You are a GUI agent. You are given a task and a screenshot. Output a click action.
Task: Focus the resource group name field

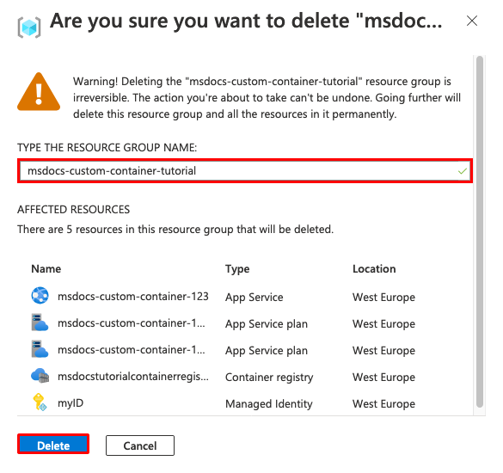(245, 171)
